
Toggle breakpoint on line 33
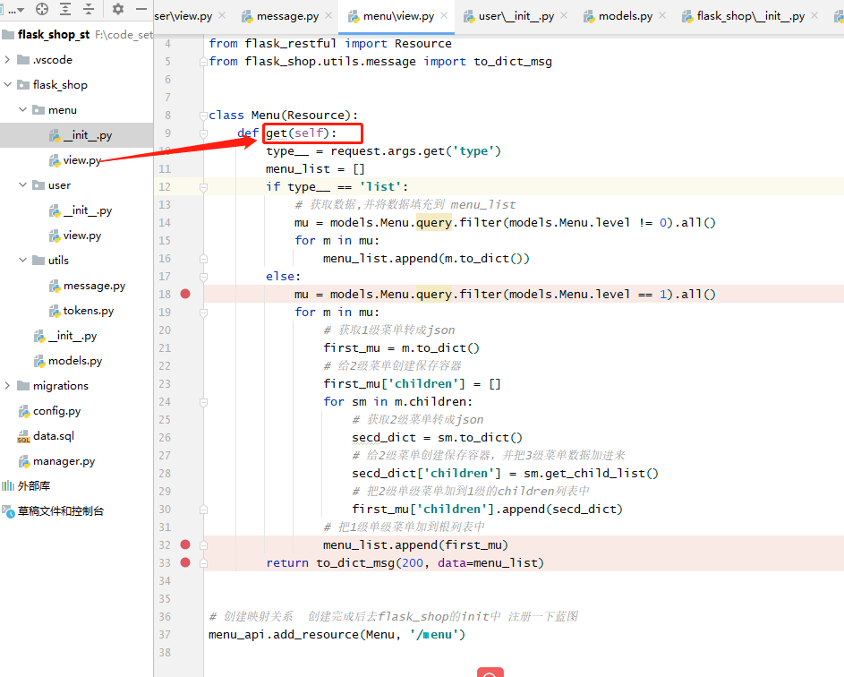[x=185, y=562]
